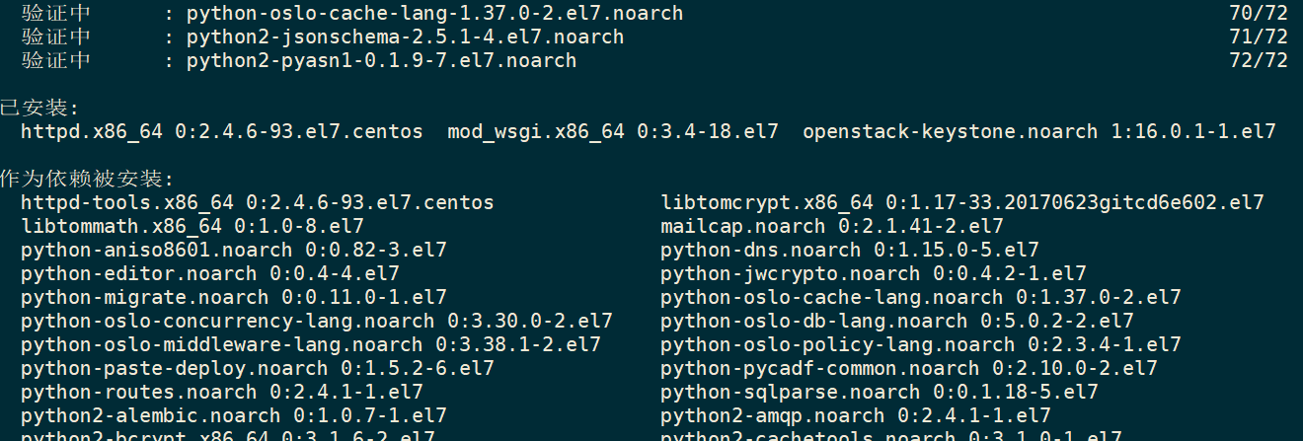Screen dimensions: 1303x441
Task: Click the mod_wsgi.x86_64 package entry
Action: click(613, 132)
